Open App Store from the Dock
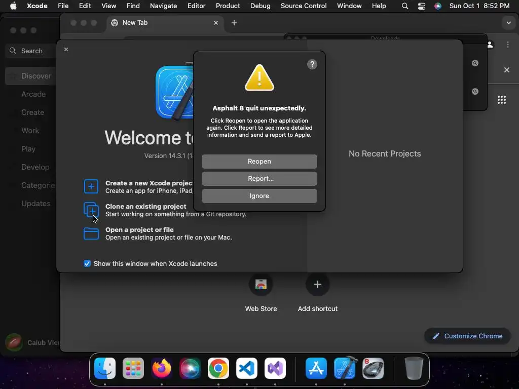 click(316, 368)
